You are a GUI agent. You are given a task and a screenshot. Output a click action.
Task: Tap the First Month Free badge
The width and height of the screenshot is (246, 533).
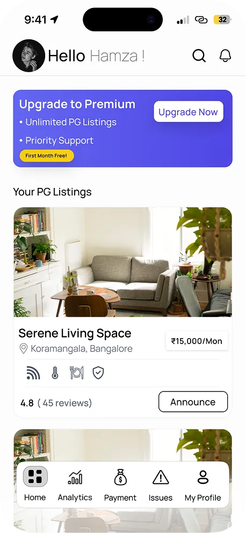click(x=47, y=156)
